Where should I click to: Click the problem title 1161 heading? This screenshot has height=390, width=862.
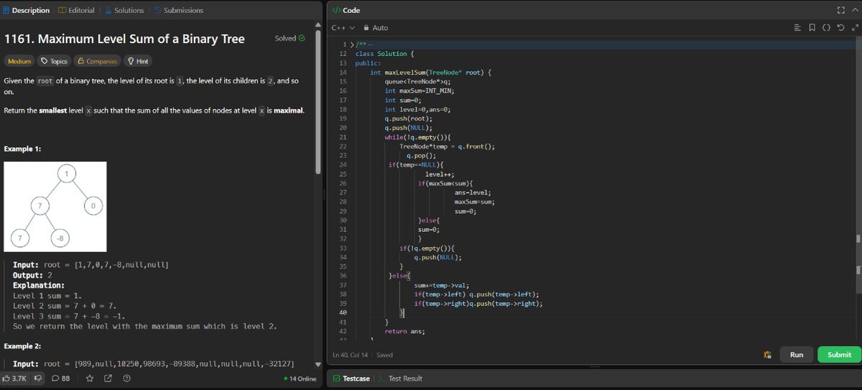tap(124, 39)
